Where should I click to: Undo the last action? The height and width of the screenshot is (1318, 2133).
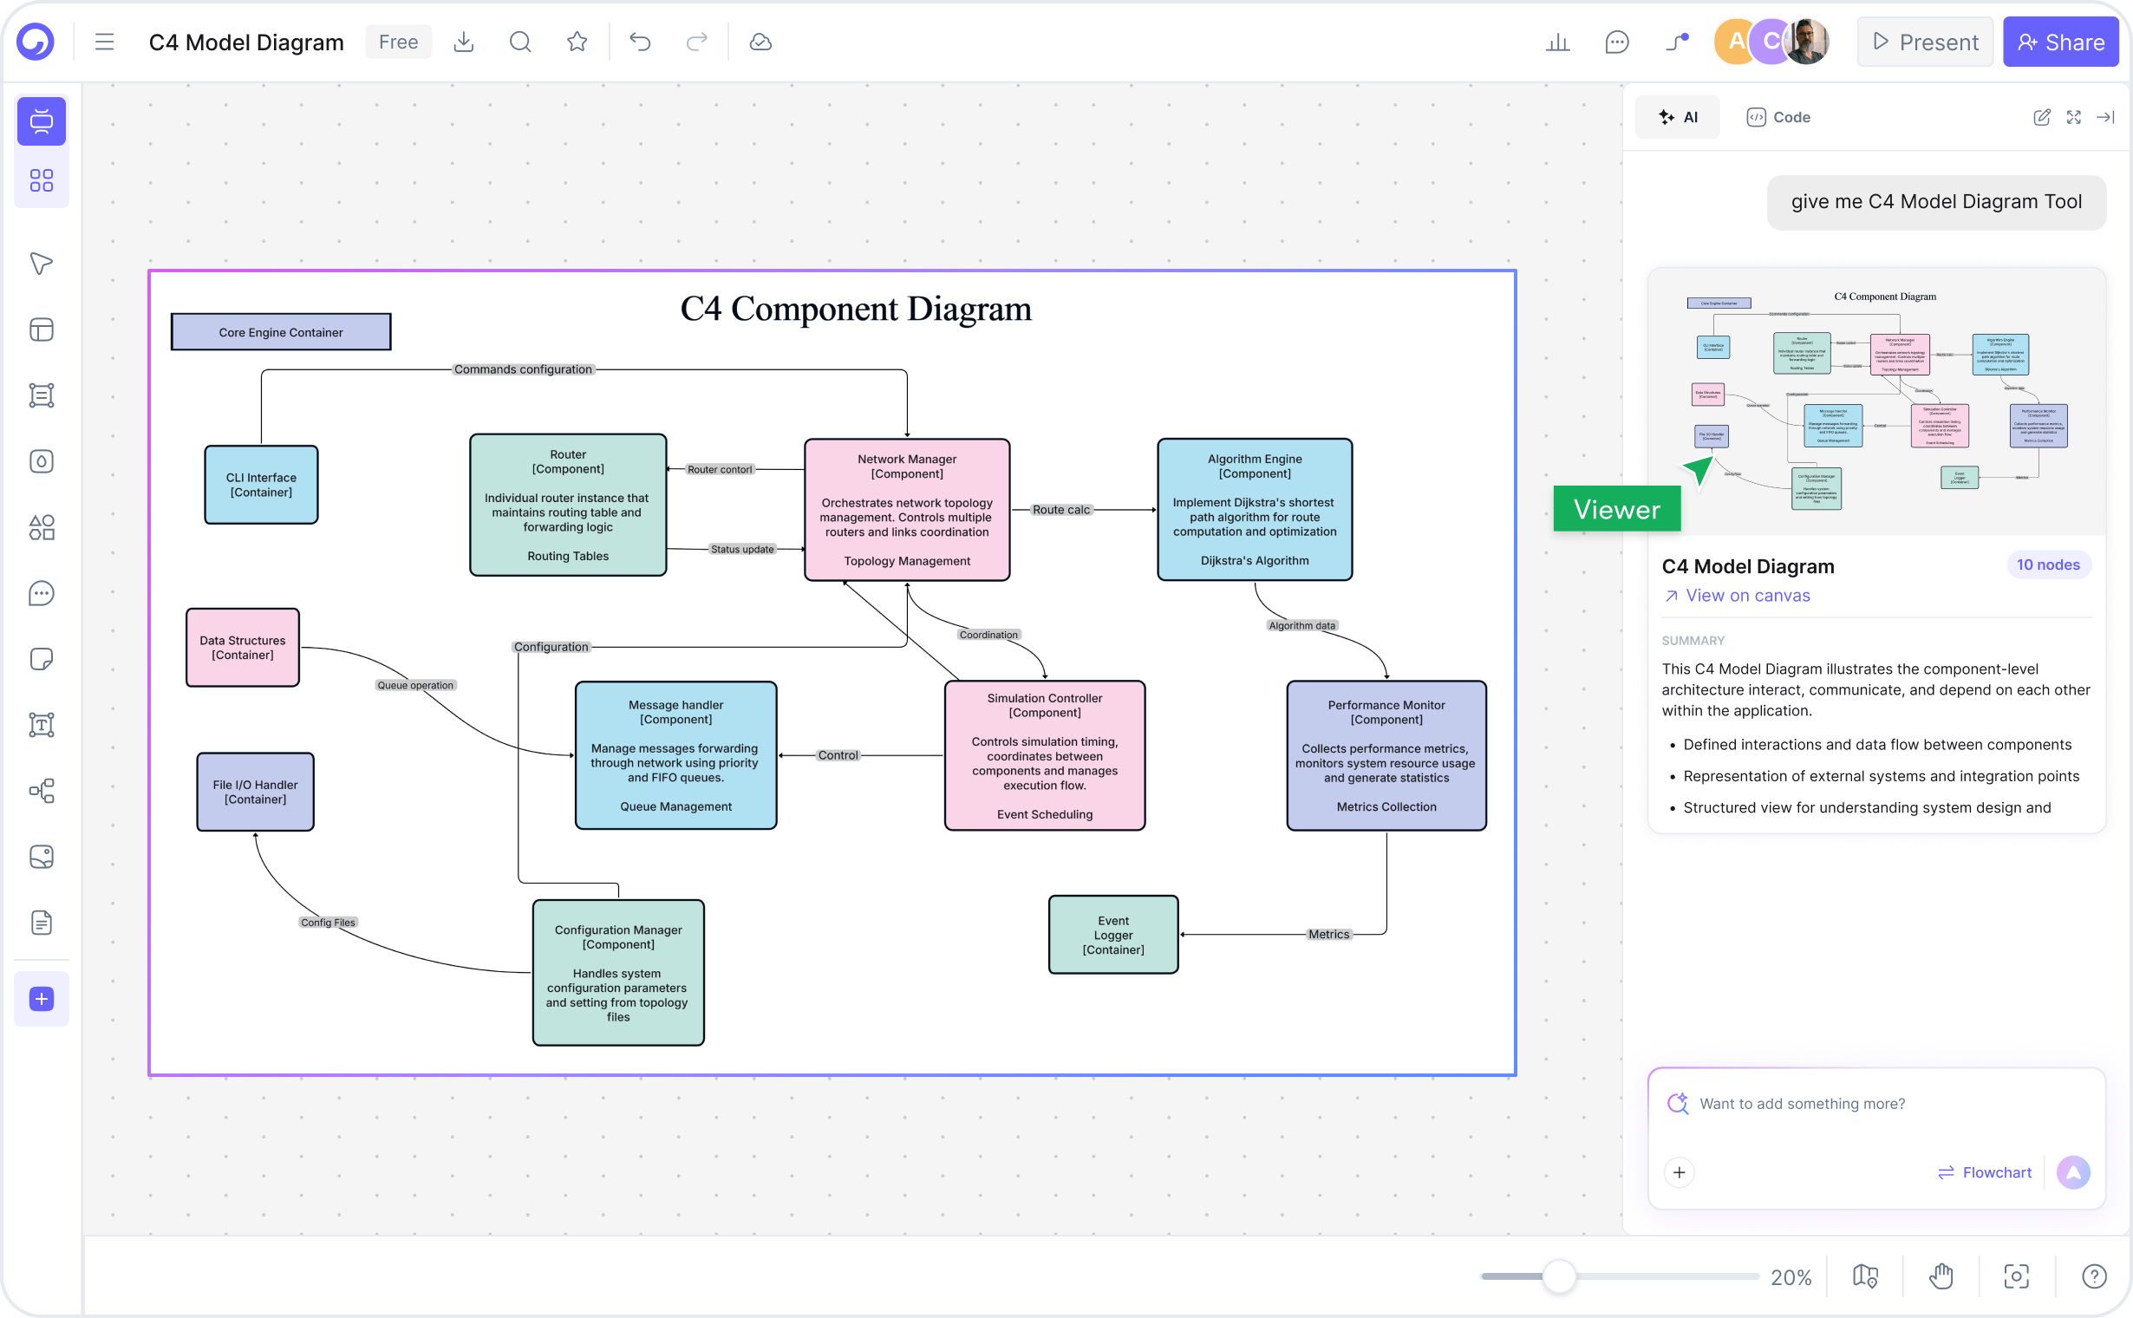tap(641, 42)
